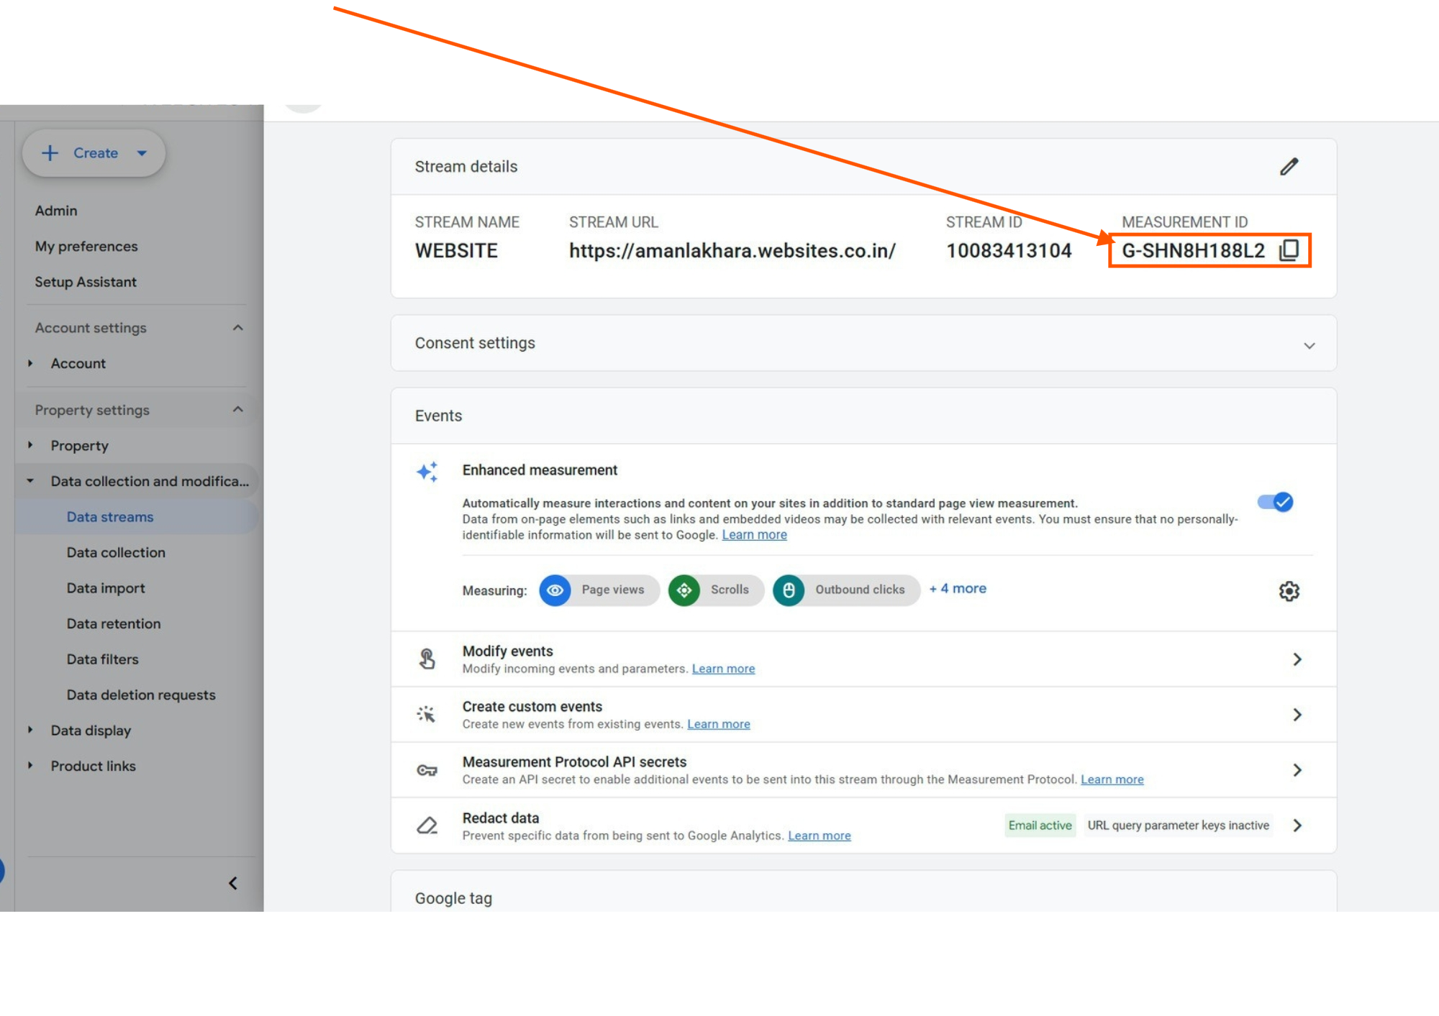Screen dimensions: 1439x1016
Task: Collapse the Account settings section
Action: [x=238, y=328]
